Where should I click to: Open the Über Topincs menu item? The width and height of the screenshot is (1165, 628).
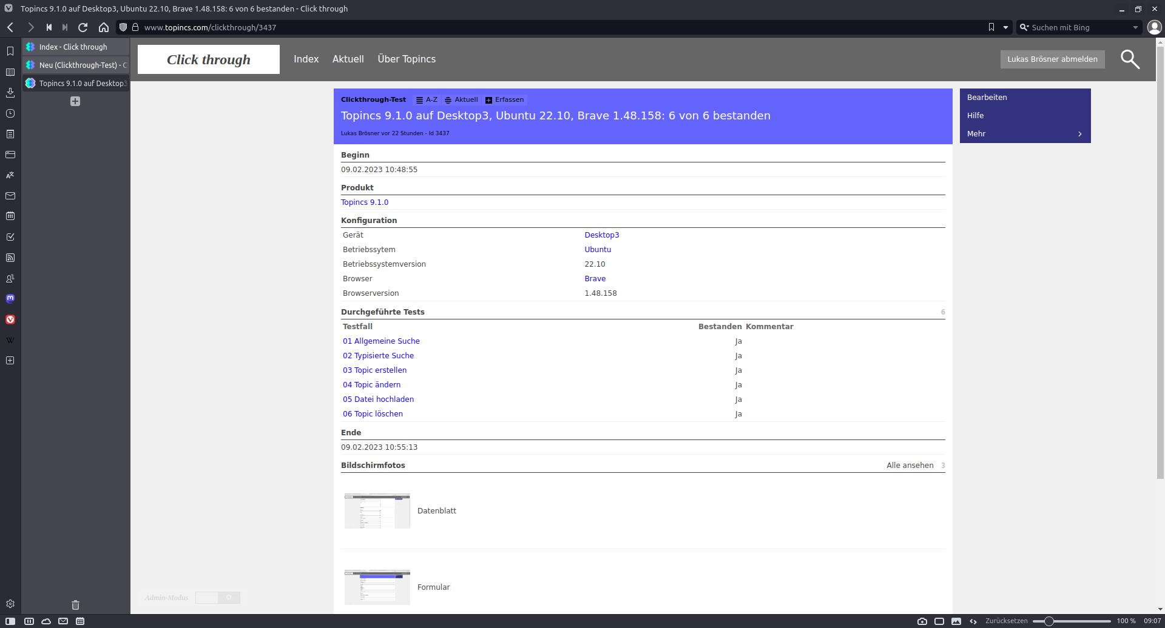(x=407, y=59)
